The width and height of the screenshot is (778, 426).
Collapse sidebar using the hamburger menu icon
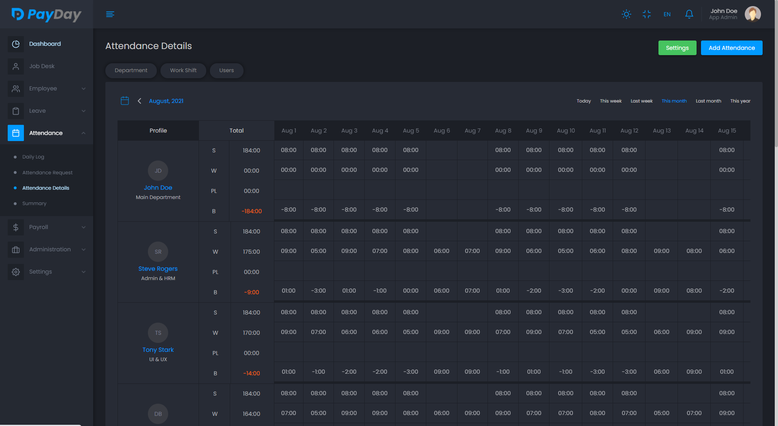tap(110, 14)
